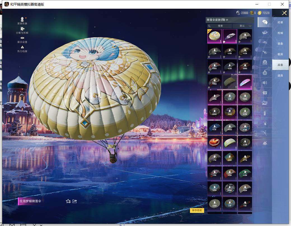Select the sound speaker category icon
The height and width of the screenshot is (226, 291).
(x=265, y=83)
